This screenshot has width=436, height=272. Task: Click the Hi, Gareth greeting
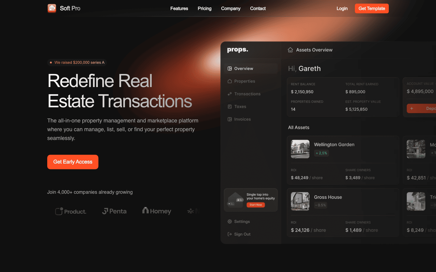304,69
